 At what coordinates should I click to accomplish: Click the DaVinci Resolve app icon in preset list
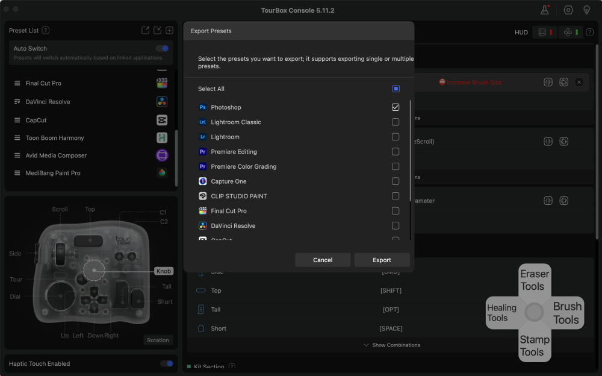(162, 101)
